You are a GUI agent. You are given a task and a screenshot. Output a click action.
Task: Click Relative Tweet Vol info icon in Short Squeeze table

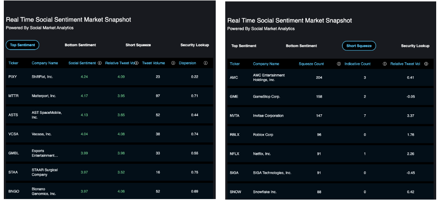[426, 64]
